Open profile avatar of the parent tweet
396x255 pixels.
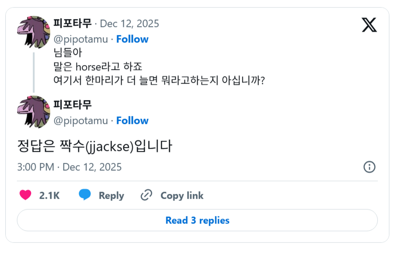pyautogui.click(x=33, y=32)
